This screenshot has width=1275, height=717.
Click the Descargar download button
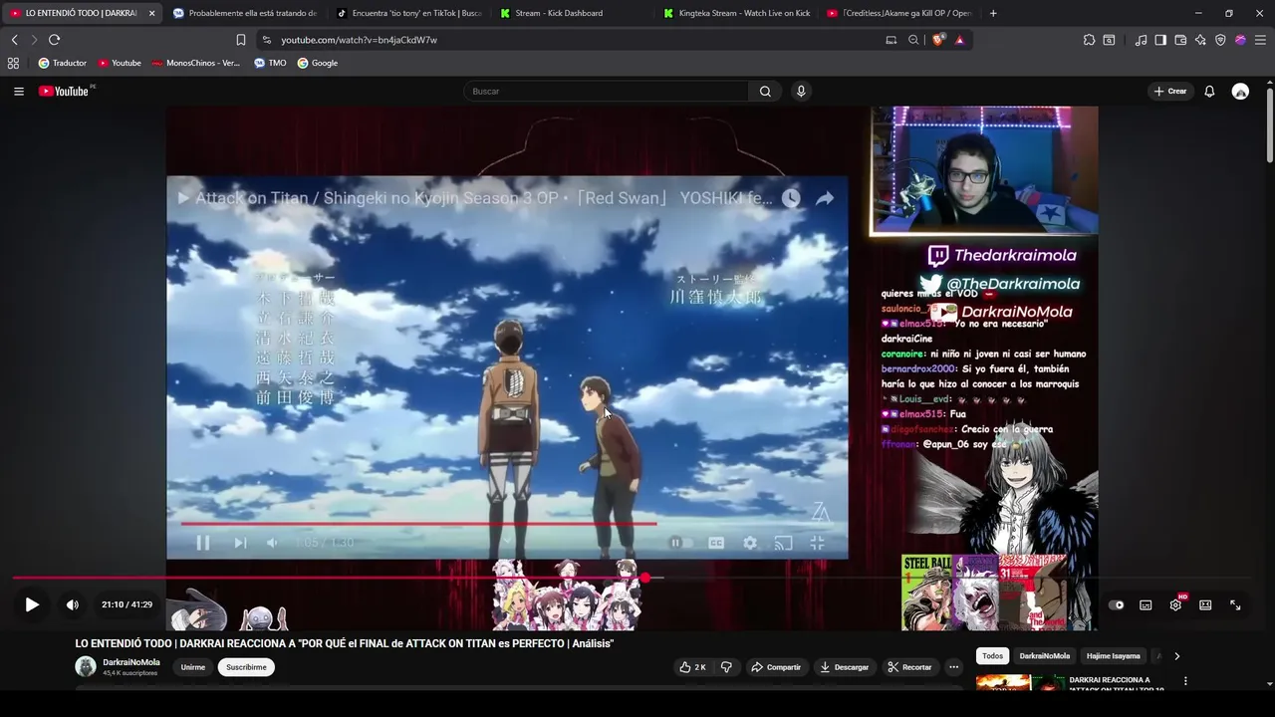coord(844,667)
